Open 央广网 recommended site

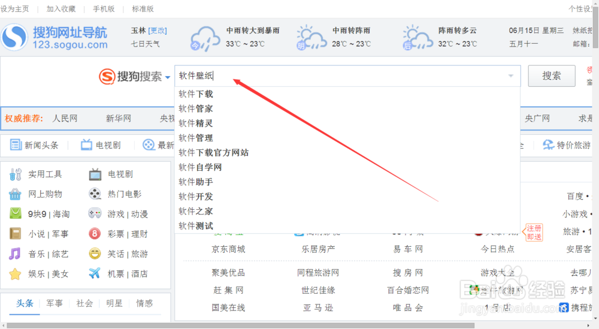(x=537, y=119)
